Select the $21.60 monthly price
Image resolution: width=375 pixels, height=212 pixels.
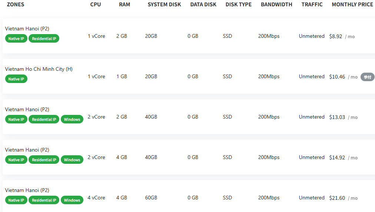click(337, 198)
